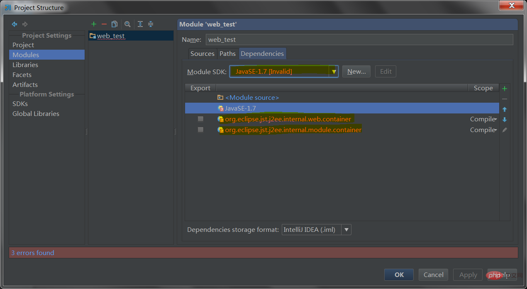Select the org.eclipse.jst.j2ee.internal.web.container row
The width and height of the screenshot is (527, 289).
point(342,119)
